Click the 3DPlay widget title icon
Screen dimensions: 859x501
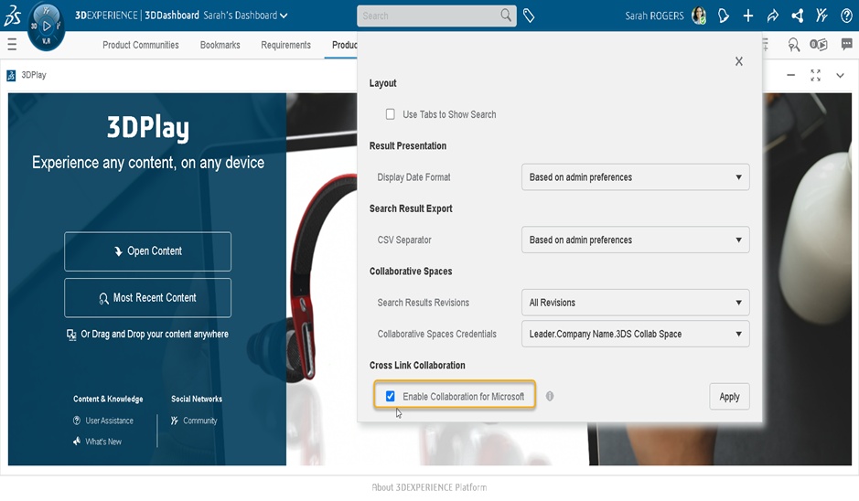[x=11, y=75]
